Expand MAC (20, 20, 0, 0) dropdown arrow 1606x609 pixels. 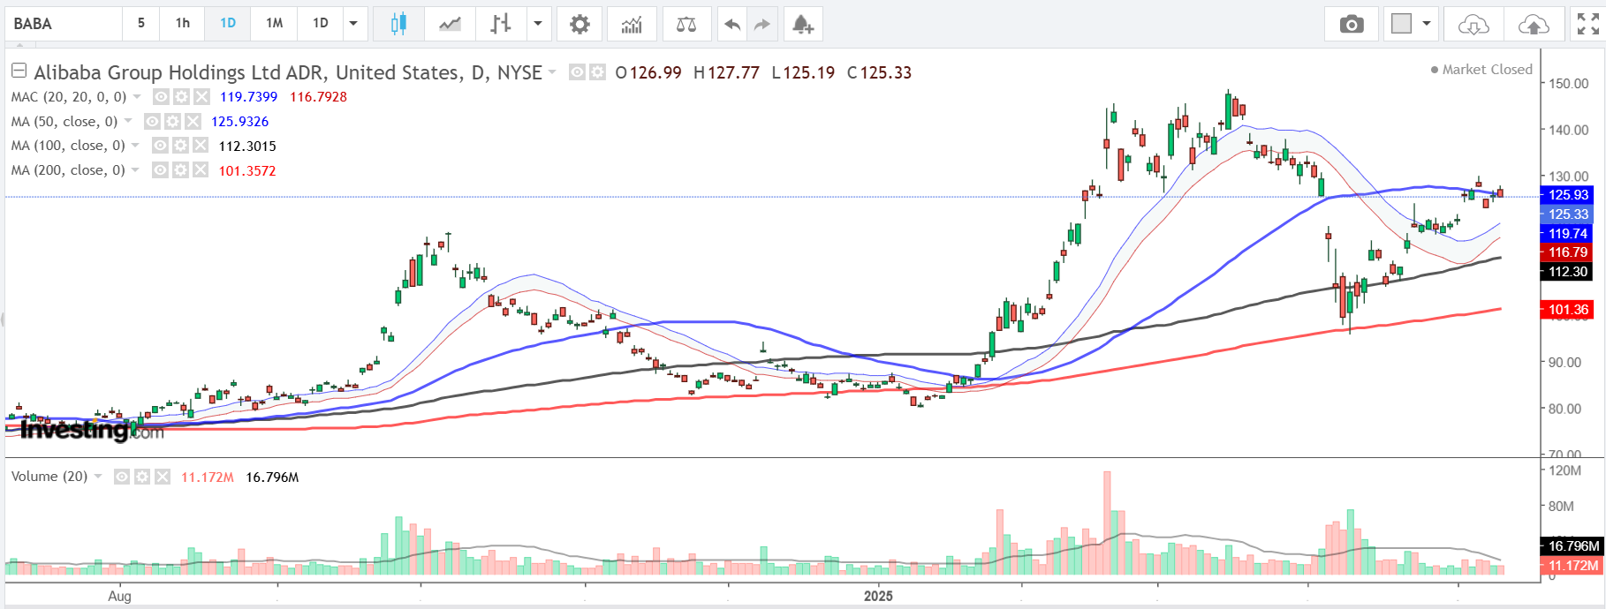(x=137, y=97)
